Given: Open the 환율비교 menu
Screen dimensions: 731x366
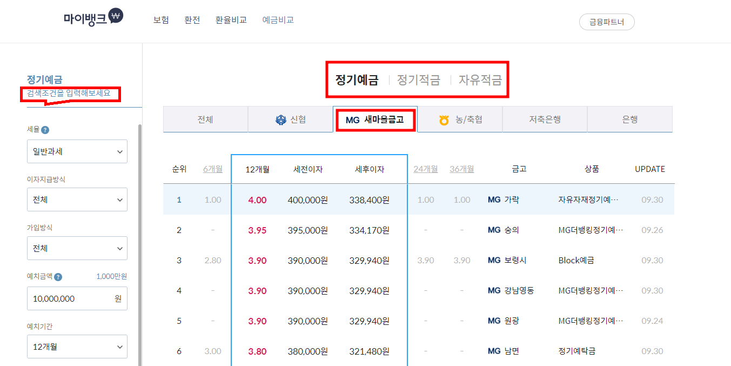Looking at the screenshot, I should (231, 20).
